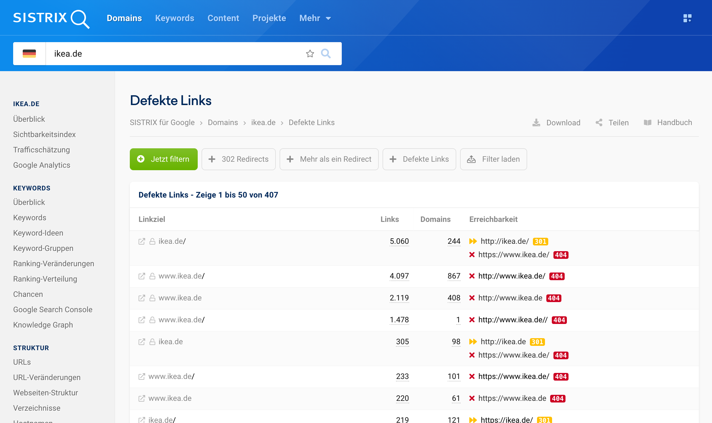The width and height of the screenshot is (712, 423).
Task: Open the dashboard grid icon top right
Action: click(687, 18)
